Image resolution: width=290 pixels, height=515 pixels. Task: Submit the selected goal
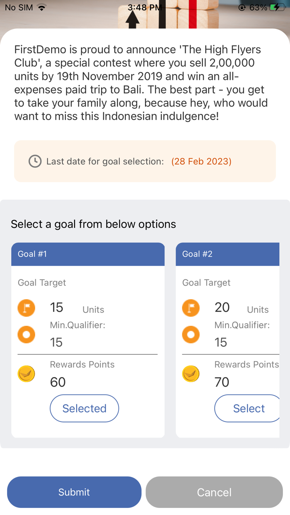[74, 492]
